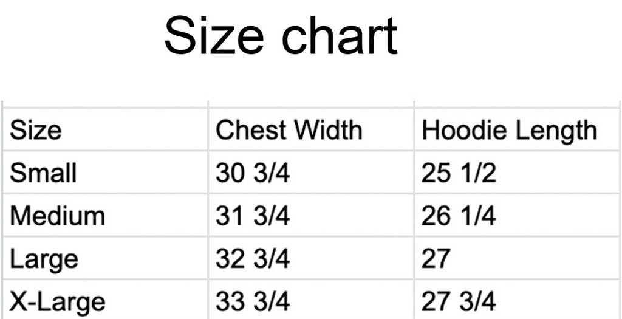Select the "26 1/4" hoodie length value

pos(459,216)
